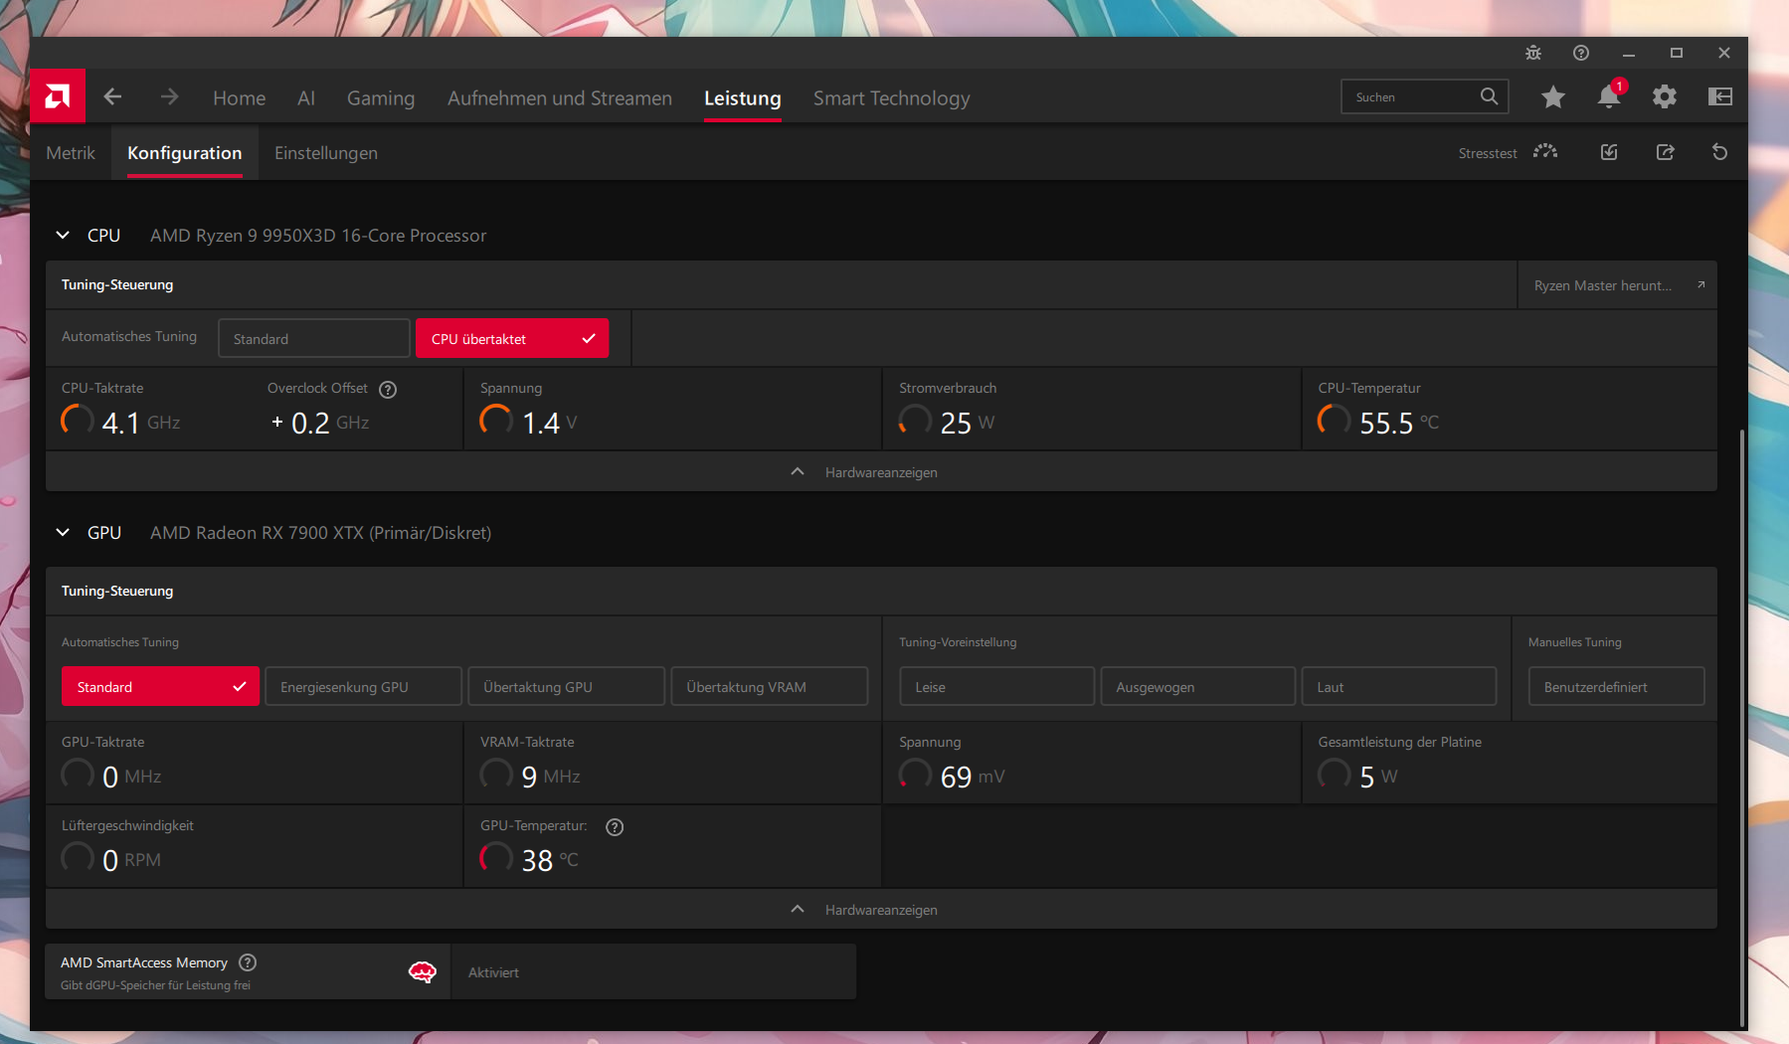Click the AMD Radeon RX 7900 XTX name
Screen dimensions: 1789x1044
[320, 533]
